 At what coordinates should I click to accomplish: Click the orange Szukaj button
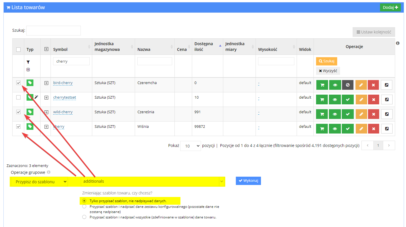pyautogui.click(x=327, y=61)
